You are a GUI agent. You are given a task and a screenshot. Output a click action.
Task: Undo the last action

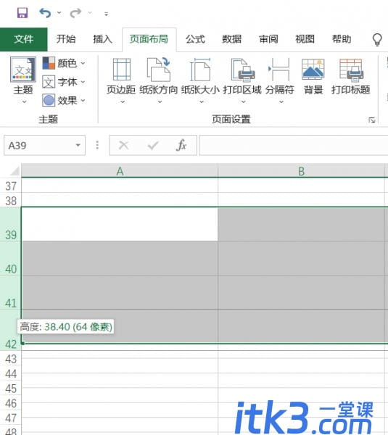(45, 13)
